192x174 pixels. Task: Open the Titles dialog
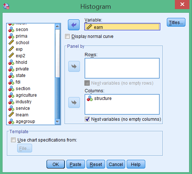(176, 22)
